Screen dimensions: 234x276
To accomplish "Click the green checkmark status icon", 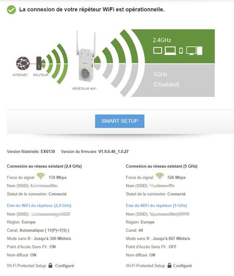I will 11,10.
